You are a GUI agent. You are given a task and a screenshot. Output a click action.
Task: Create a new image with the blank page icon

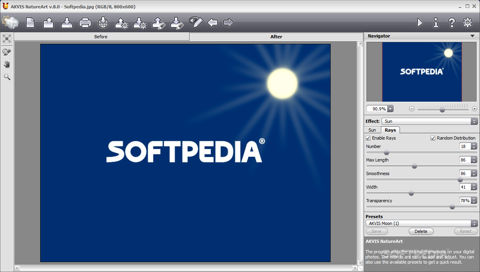[30, 22]
